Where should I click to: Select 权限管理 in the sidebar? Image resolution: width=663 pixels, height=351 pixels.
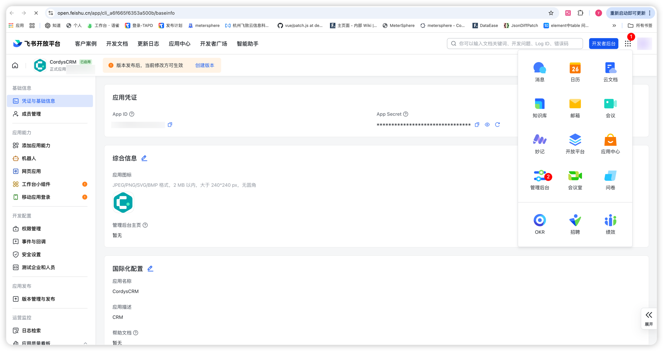(x=31, y=229)
